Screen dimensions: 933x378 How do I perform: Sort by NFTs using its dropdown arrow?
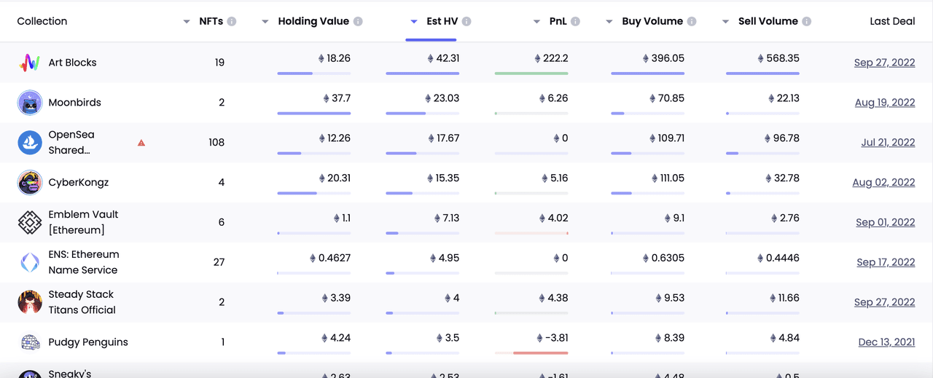[x=187, y=22]
